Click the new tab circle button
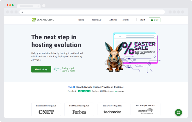 coord(44,6)
